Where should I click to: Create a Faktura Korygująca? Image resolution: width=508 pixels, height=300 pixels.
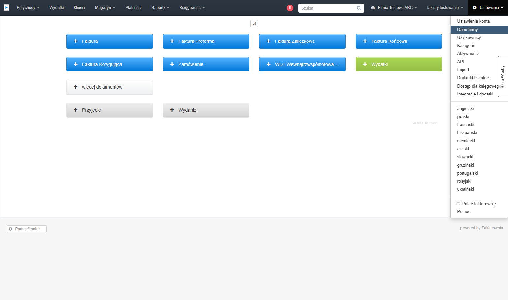pos(109,64)
